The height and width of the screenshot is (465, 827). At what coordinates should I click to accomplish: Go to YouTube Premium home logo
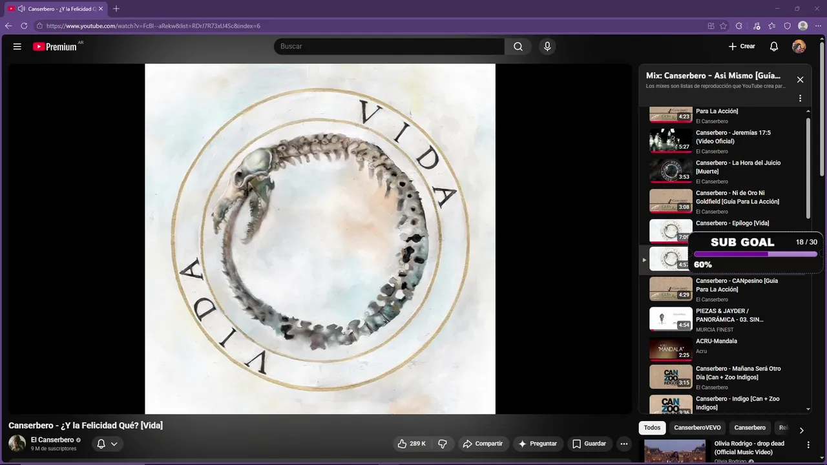[x=55, y=46]
